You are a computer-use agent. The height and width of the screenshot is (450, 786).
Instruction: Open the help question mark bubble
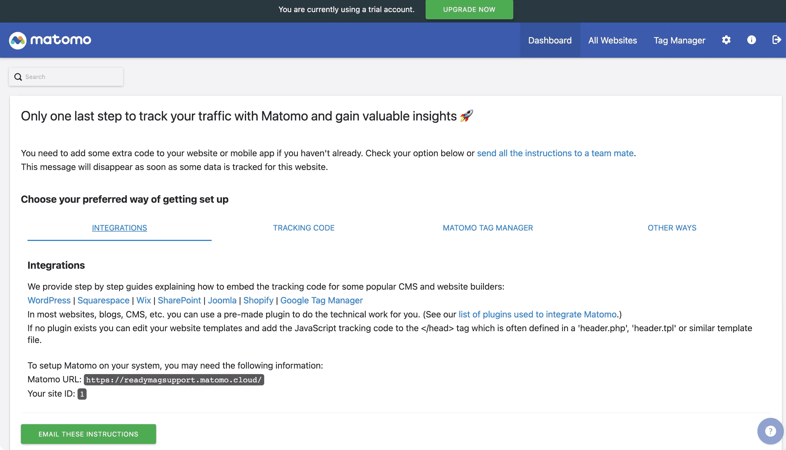[x=771, y=431]
